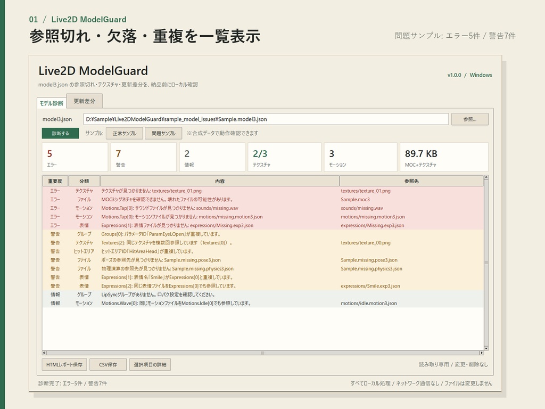Viewport: 545px width, 409px height.
Task: Click the 2 情報 summary card
Action: [212, 157]
